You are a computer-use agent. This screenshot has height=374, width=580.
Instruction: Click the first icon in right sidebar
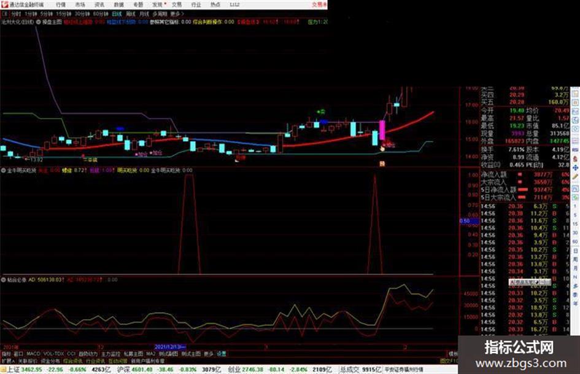(x=575, y=93)
